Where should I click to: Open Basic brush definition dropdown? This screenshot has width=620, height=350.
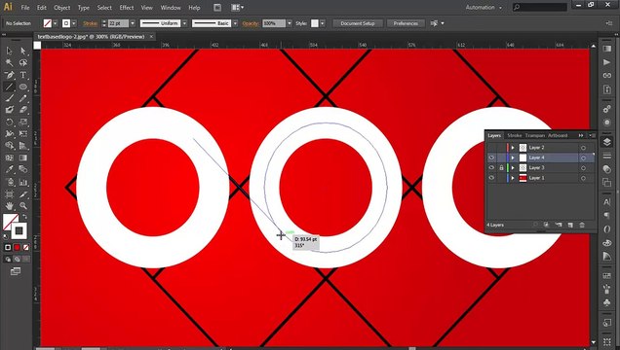click(x=235, y=23)
